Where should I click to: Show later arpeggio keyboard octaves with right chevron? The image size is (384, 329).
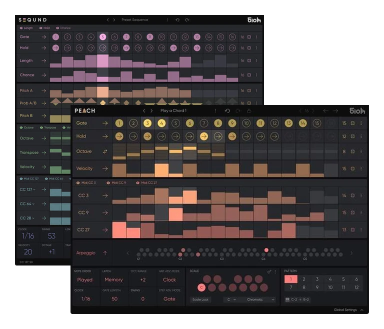351,253
